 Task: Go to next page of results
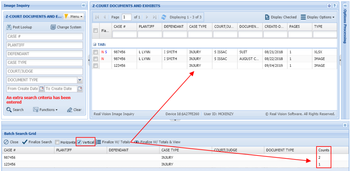coord(147,17)
